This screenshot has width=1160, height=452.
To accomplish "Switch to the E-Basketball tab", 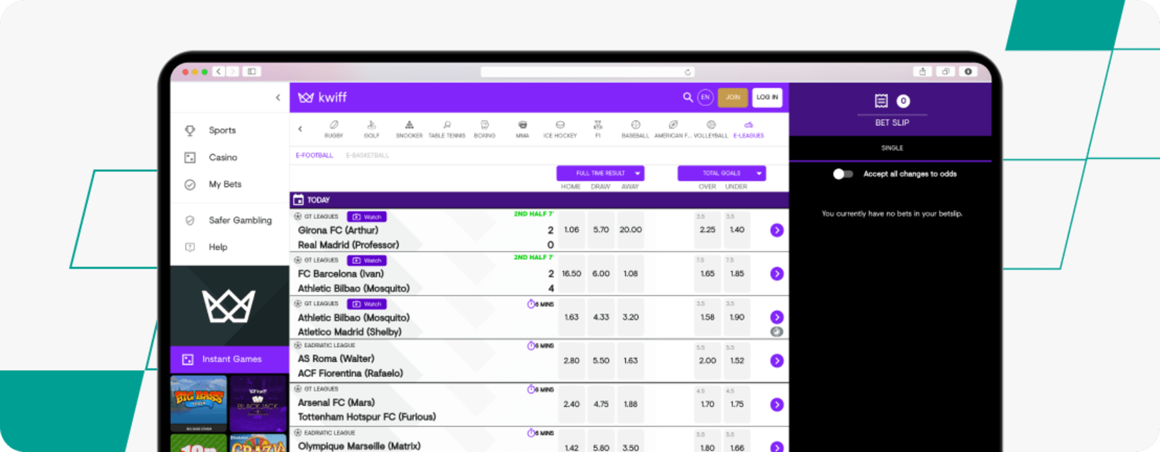I will (367, 155).
